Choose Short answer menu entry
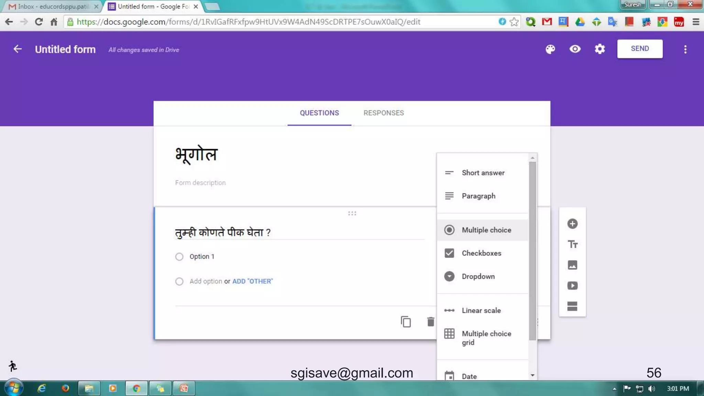 (483, 173)
